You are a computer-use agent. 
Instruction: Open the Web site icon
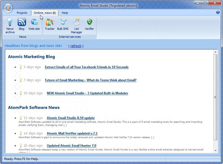pyautogui.click(x=34, y=22)
